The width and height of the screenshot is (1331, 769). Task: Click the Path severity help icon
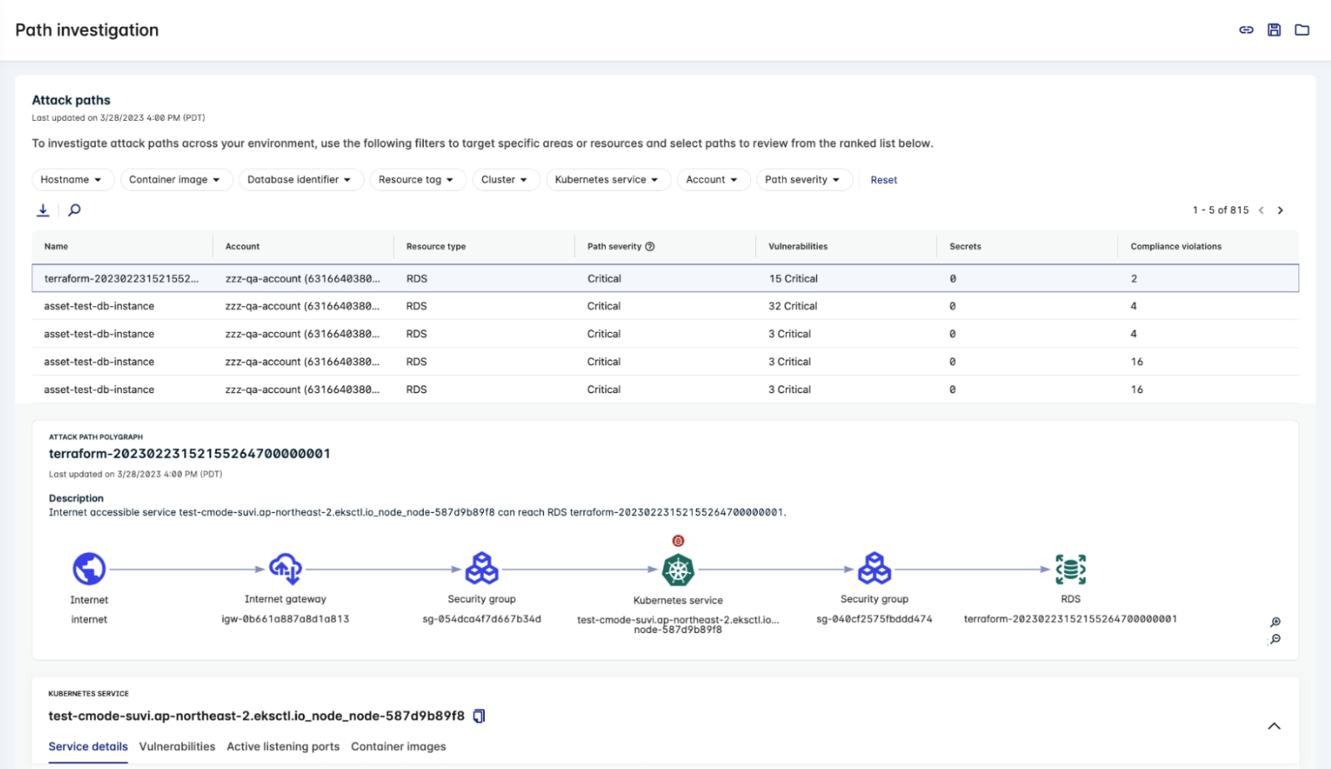click(x=650, y=247)
